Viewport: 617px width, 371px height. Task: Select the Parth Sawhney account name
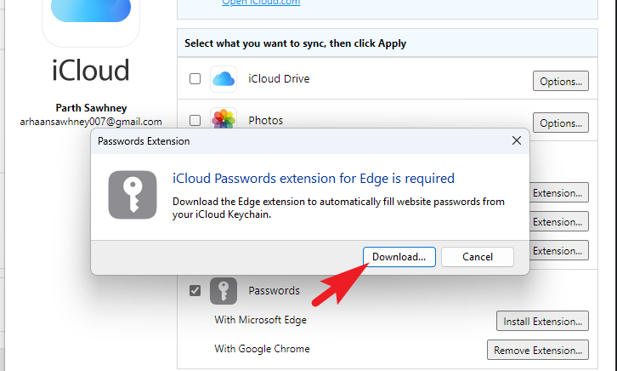[x=91, y=108]
